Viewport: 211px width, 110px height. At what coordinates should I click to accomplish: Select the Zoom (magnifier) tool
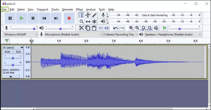coord(82,21)
